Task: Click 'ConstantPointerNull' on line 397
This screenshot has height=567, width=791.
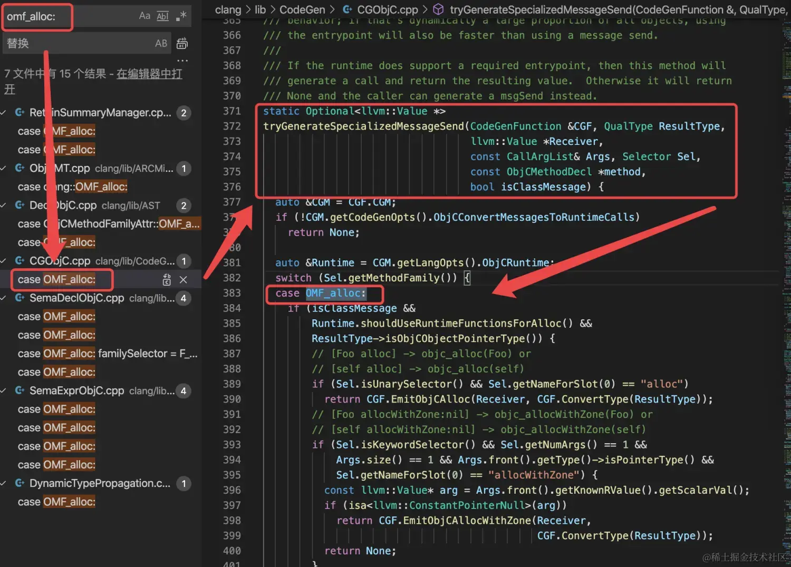Action: (x=467, y=505)
